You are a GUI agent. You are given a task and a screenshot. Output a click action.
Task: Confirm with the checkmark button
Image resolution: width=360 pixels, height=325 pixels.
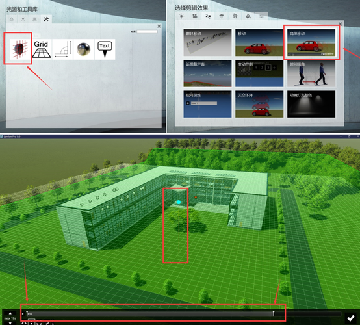(351, 318)
